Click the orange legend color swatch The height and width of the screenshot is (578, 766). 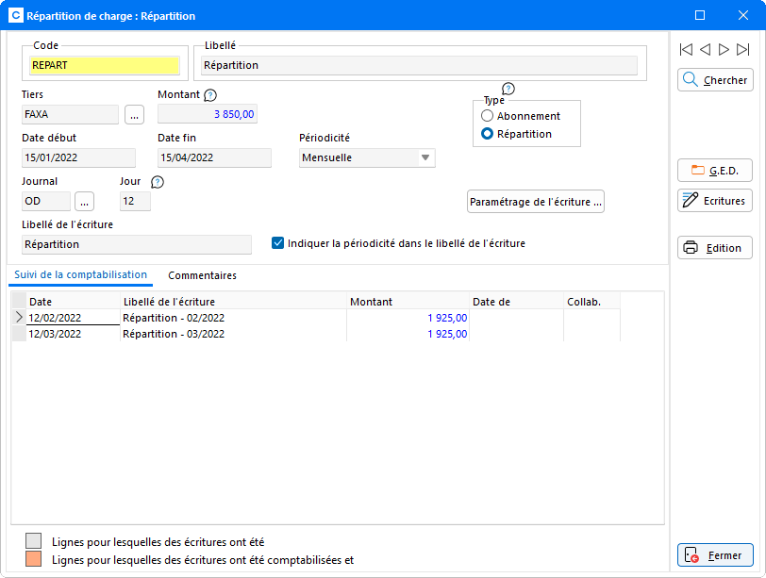coord(34,560)
